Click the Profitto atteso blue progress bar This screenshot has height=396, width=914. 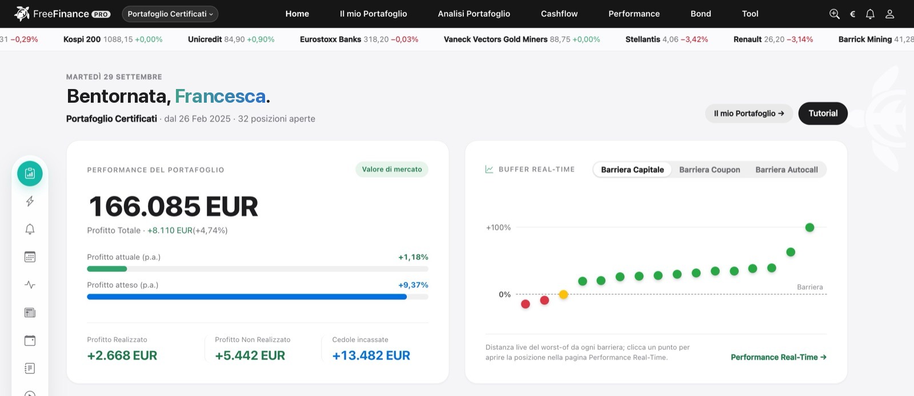[247, 297]
